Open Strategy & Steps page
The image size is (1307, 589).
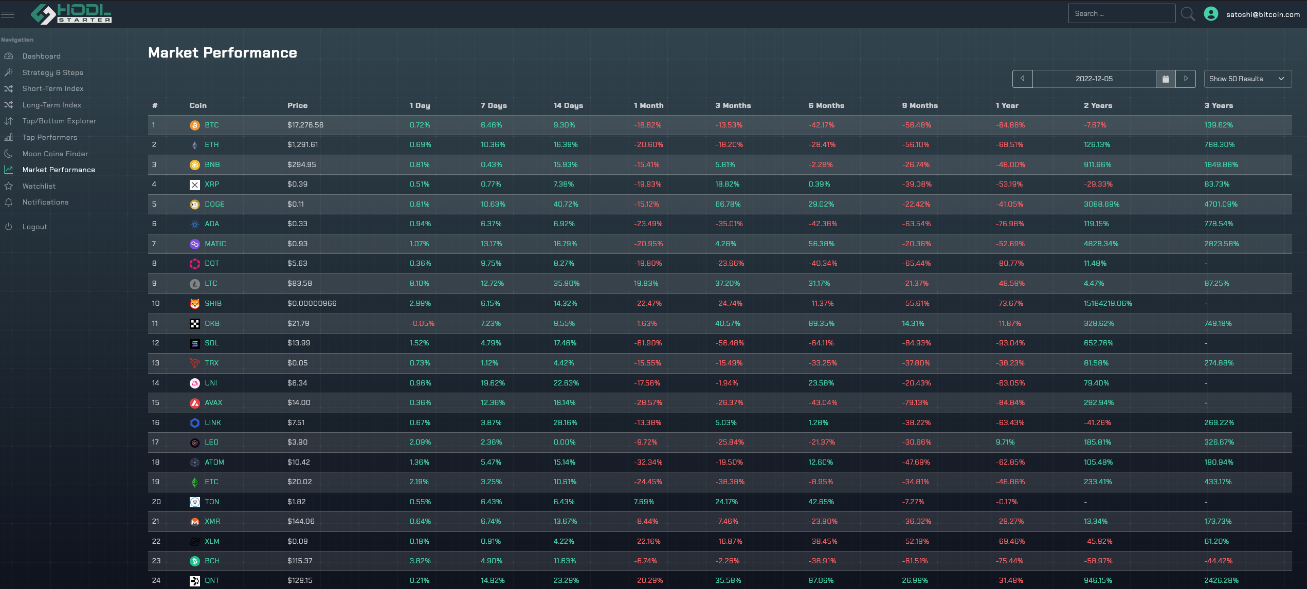[x=52, y=72]
